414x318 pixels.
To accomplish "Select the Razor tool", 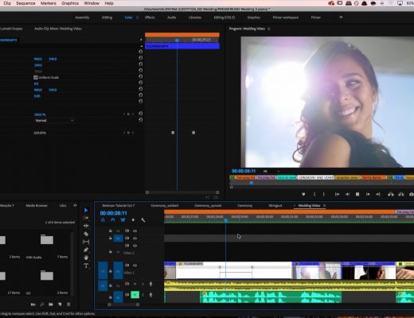I will tap(86, 234).
